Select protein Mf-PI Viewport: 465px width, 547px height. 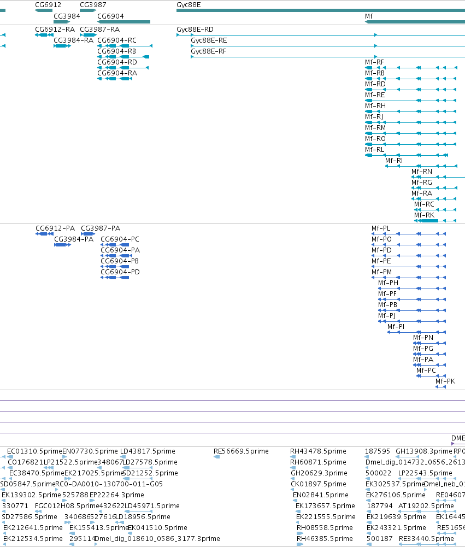(396, 327)
